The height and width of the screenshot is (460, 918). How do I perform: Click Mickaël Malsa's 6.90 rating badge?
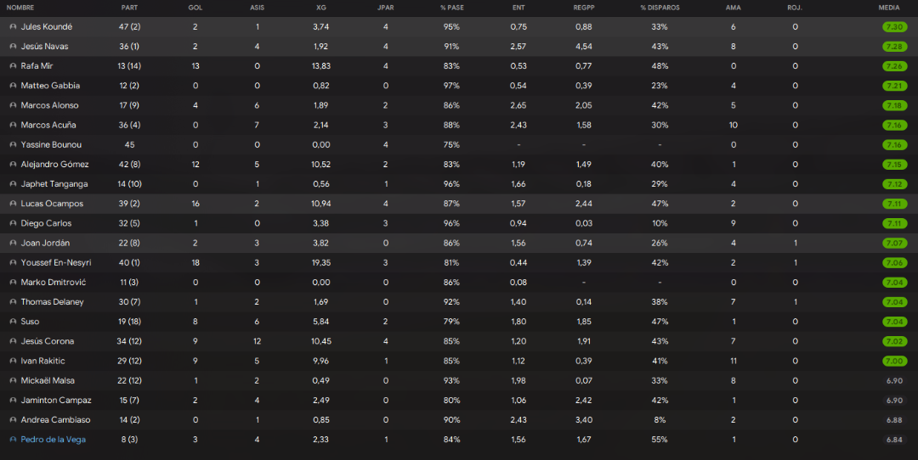[x=894, y=380]
